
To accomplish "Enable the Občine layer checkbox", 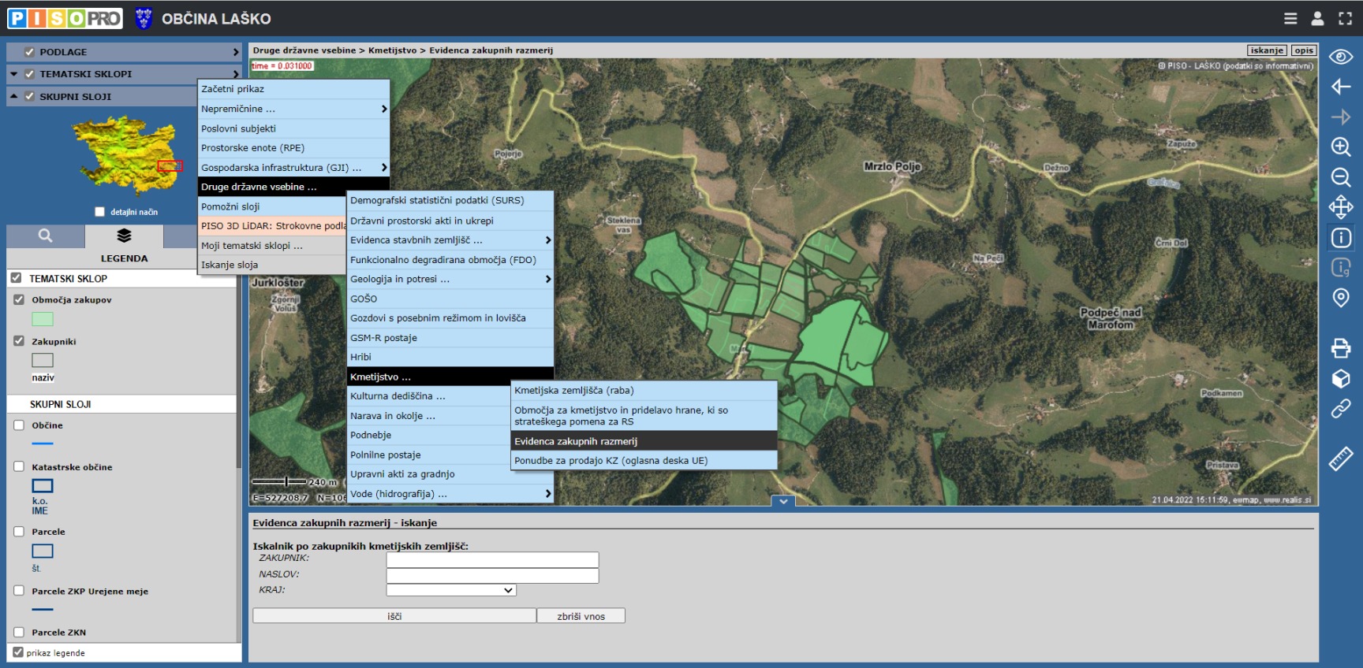I will (19, 425).
